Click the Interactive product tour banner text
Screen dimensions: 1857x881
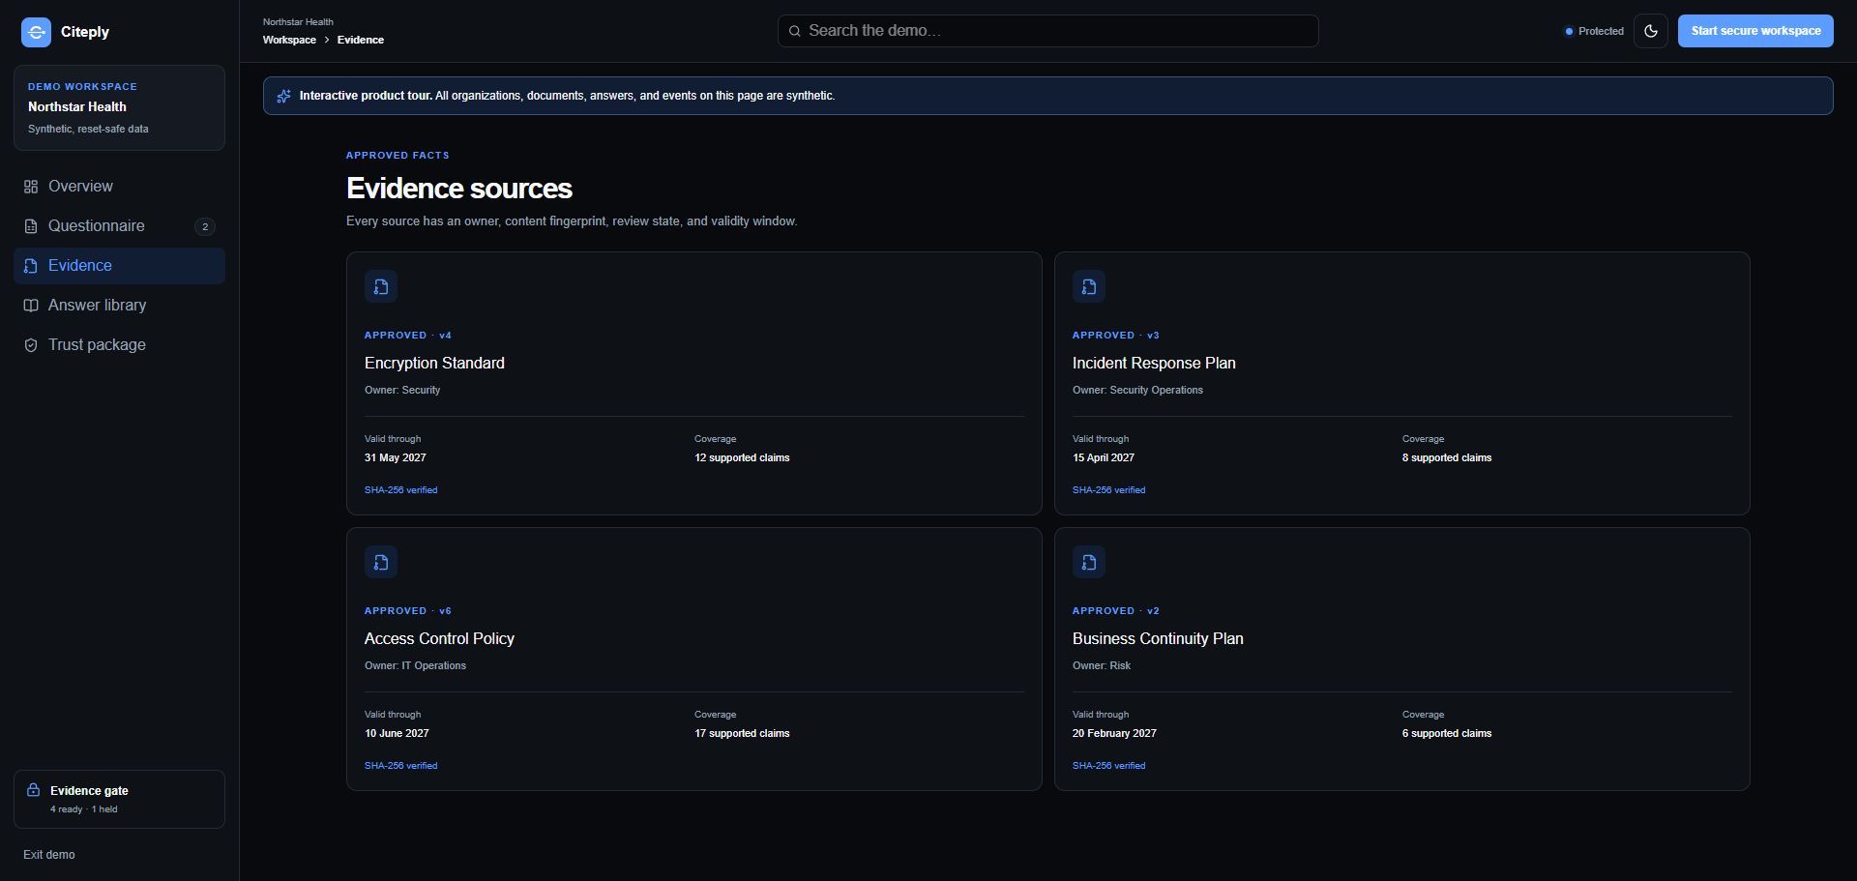pos(567,96)
